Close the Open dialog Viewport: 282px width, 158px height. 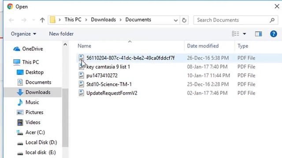[277, 7]
